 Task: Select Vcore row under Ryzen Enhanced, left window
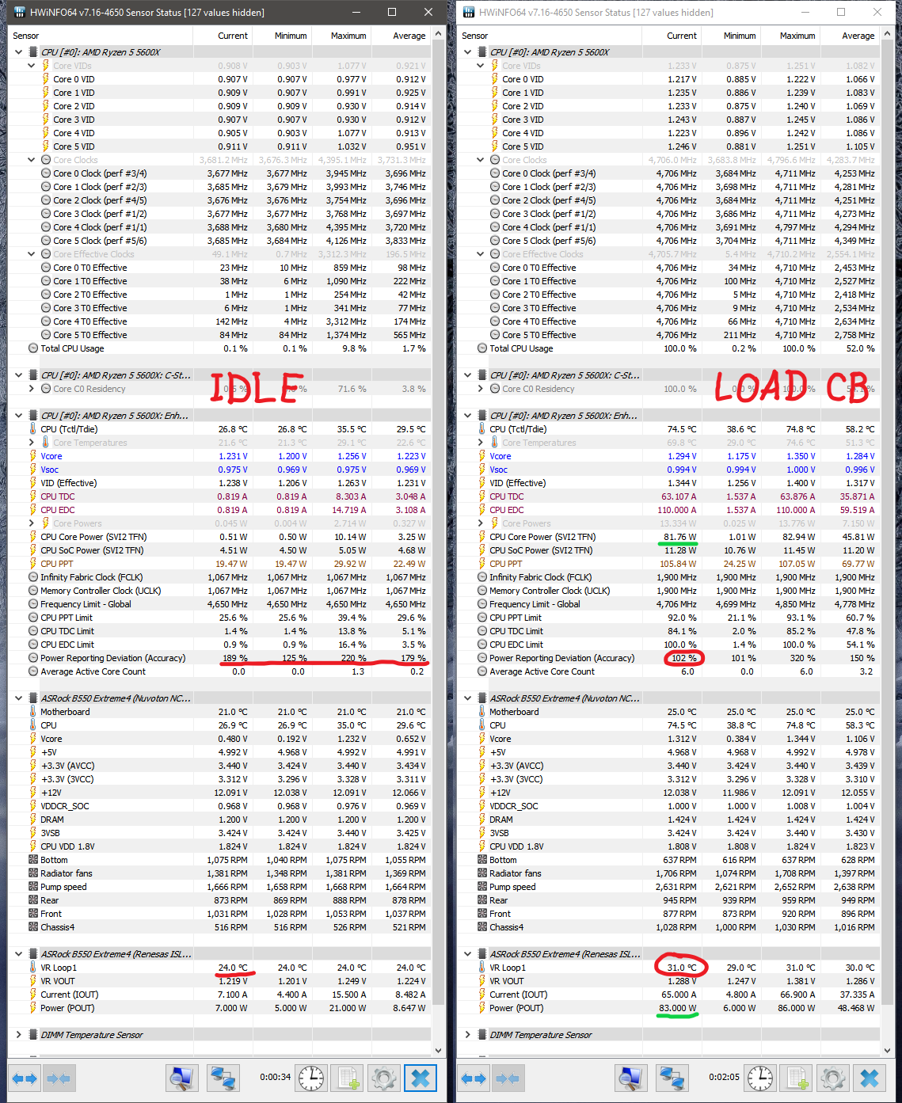(220, 456)
